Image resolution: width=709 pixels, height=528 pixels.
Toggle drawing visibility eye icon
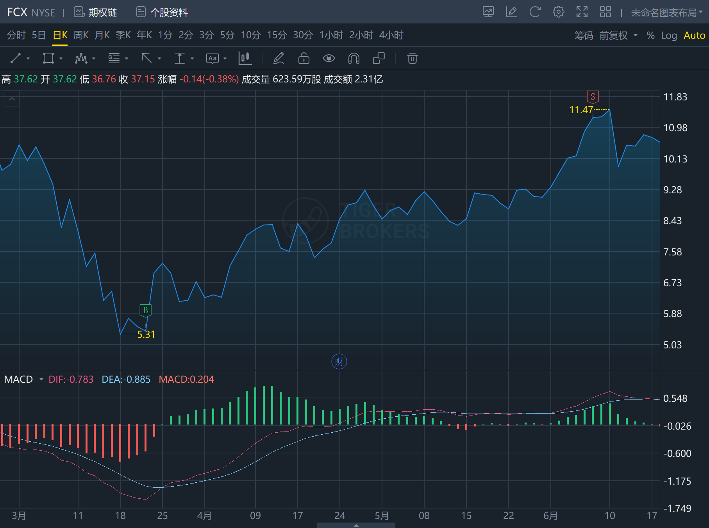tap(329, 59)
